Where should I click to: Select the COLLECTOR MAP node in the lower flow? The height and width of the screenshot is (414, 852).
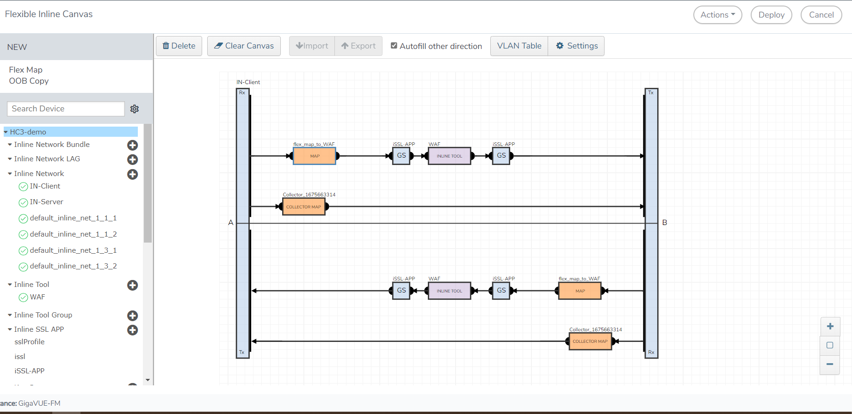[x=590, y=341]
